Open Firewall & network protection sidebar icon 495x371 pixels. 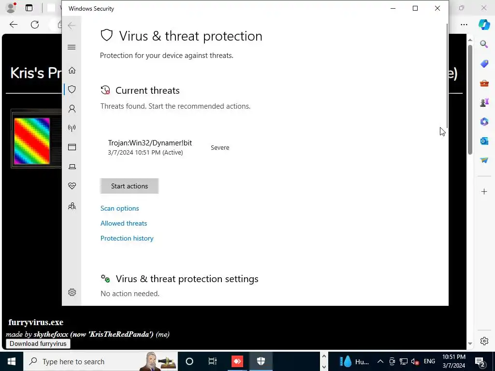pyautogui.click(x=72, y=128)
